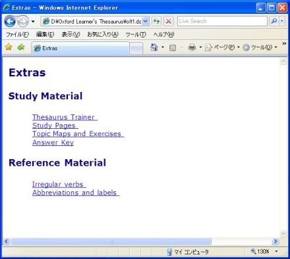290x259 pixels.
Task: Click the search magnifier button
Action: tap(274, 21)
